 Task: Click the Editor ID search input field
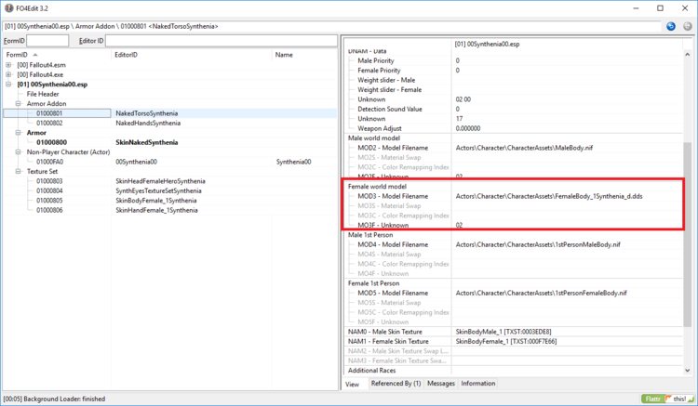[221, 41]
